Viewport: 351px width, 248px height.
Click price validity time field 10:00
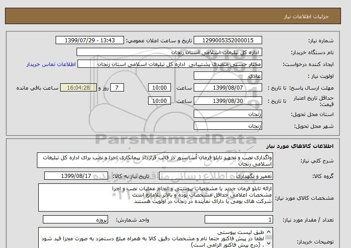point(160,101)
